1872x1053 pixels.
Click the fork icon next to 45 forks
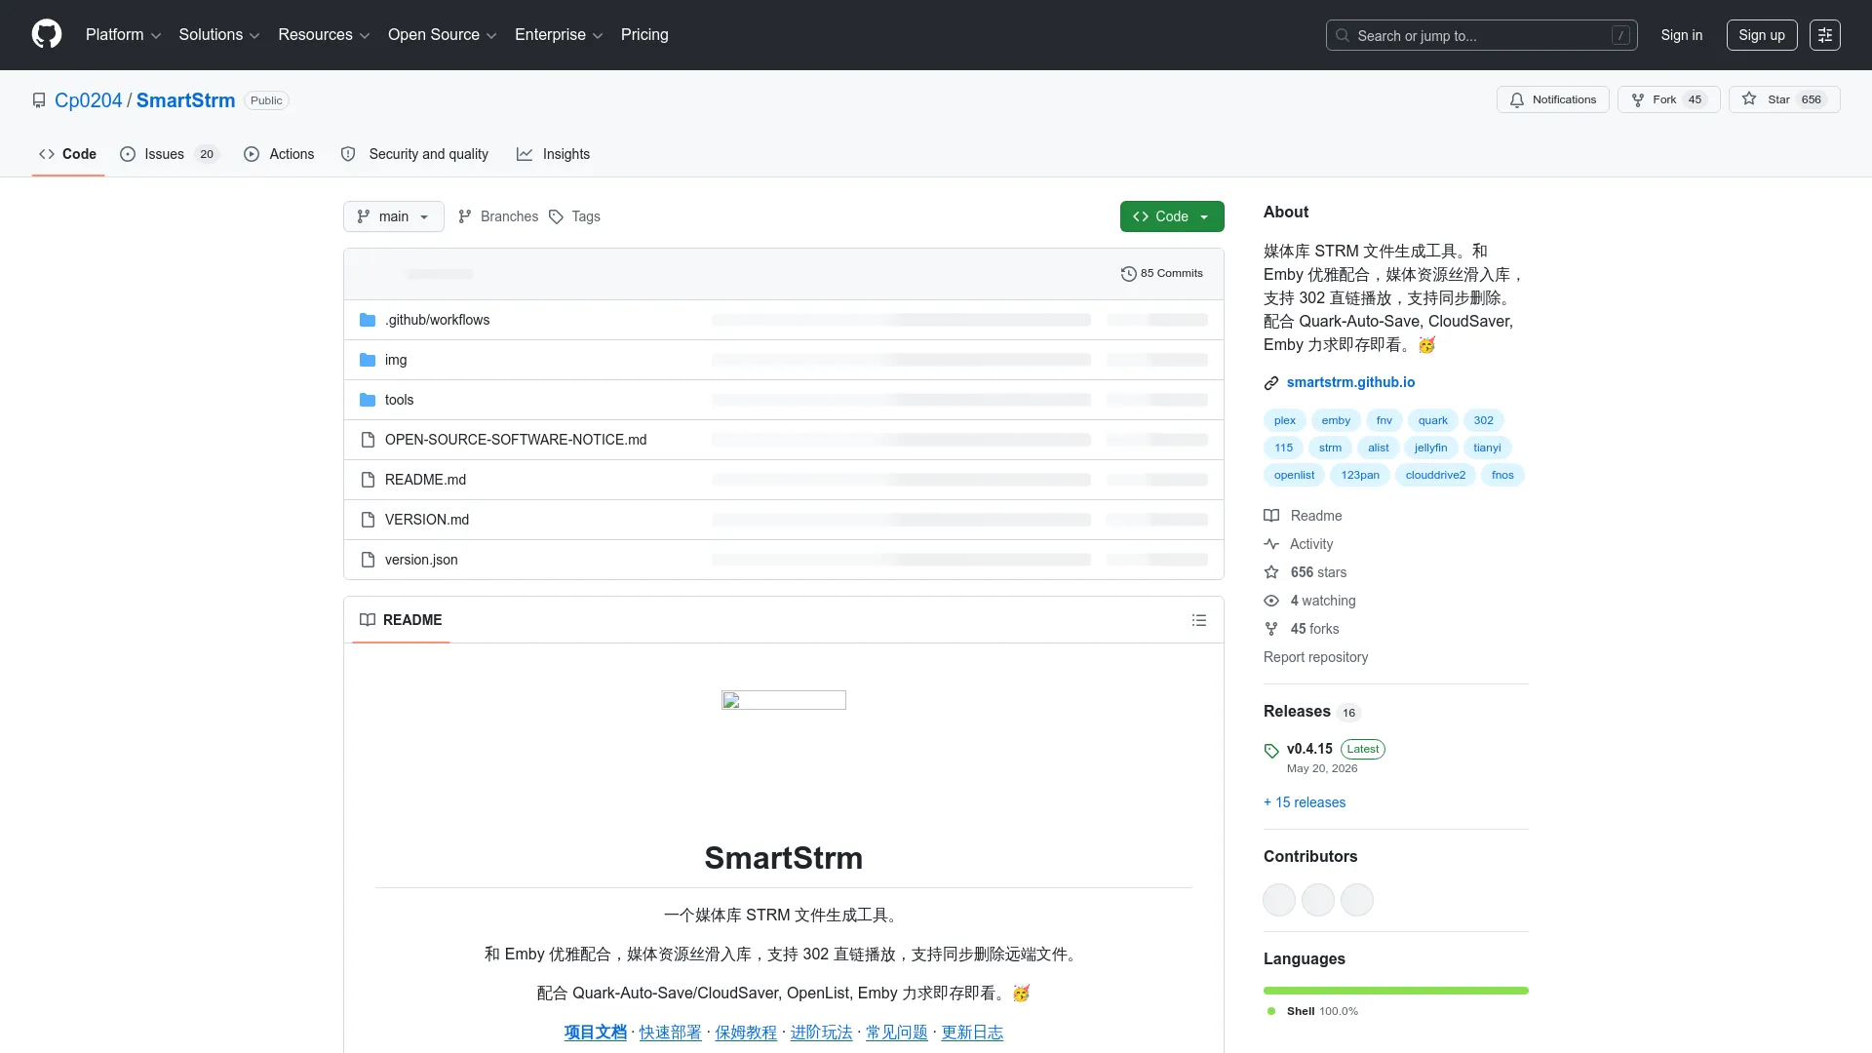coord(1271,629)
